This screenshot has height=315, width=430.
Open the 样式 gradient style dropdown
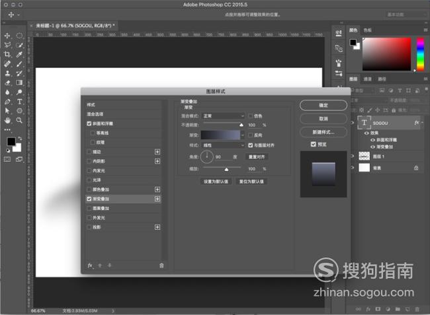(223, 145)
